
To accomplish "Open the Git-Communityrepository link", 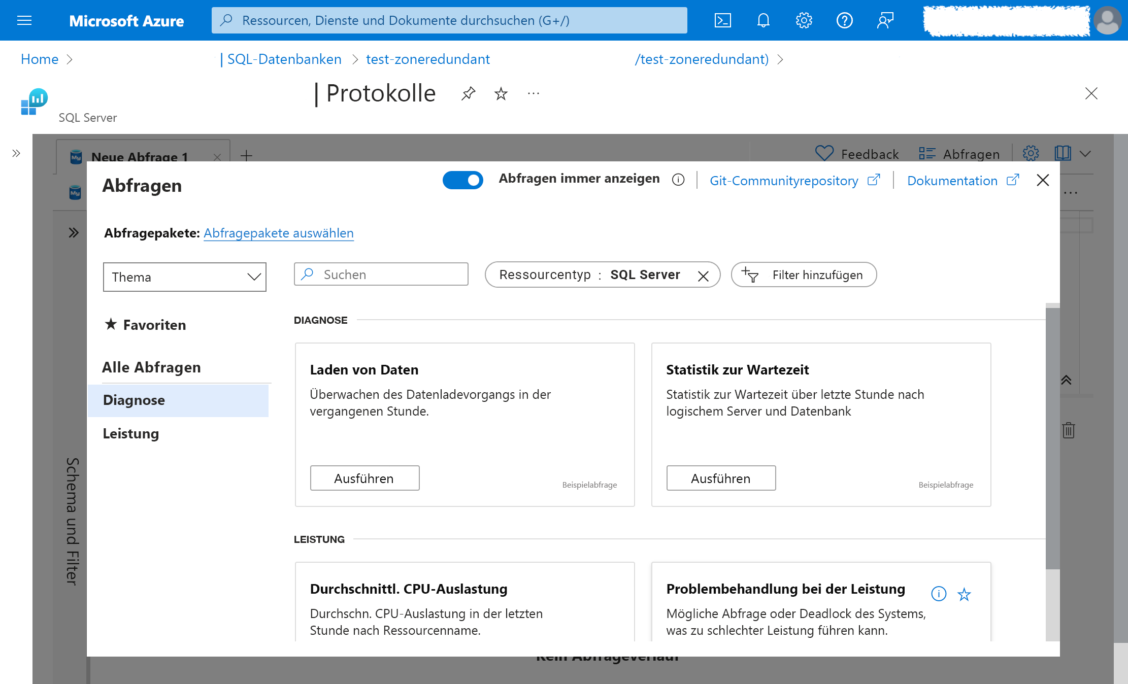I will click(x=785, y=181).
